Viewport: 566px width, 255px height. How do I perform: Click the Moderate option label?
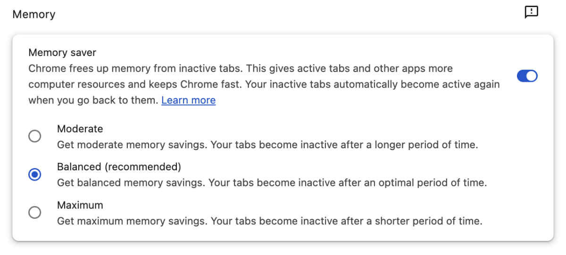tap(80, 129)
